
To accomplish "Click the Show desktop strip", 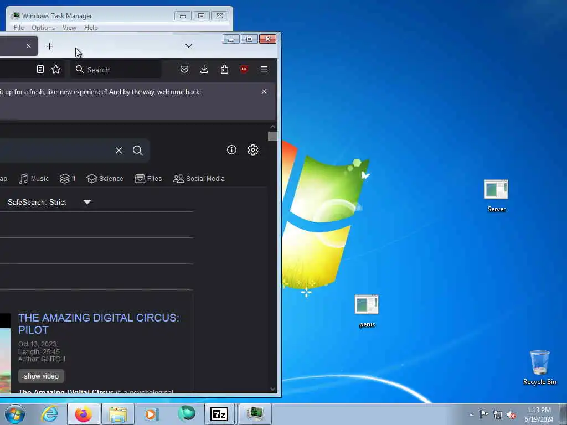I will tap(563, 414).
